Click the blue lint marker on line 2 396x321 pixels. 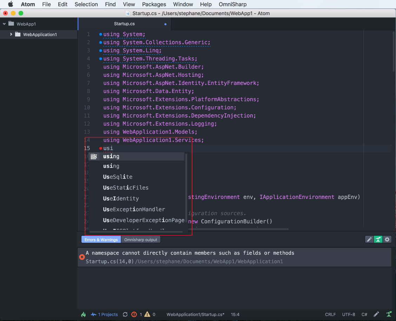pos(100,42)
